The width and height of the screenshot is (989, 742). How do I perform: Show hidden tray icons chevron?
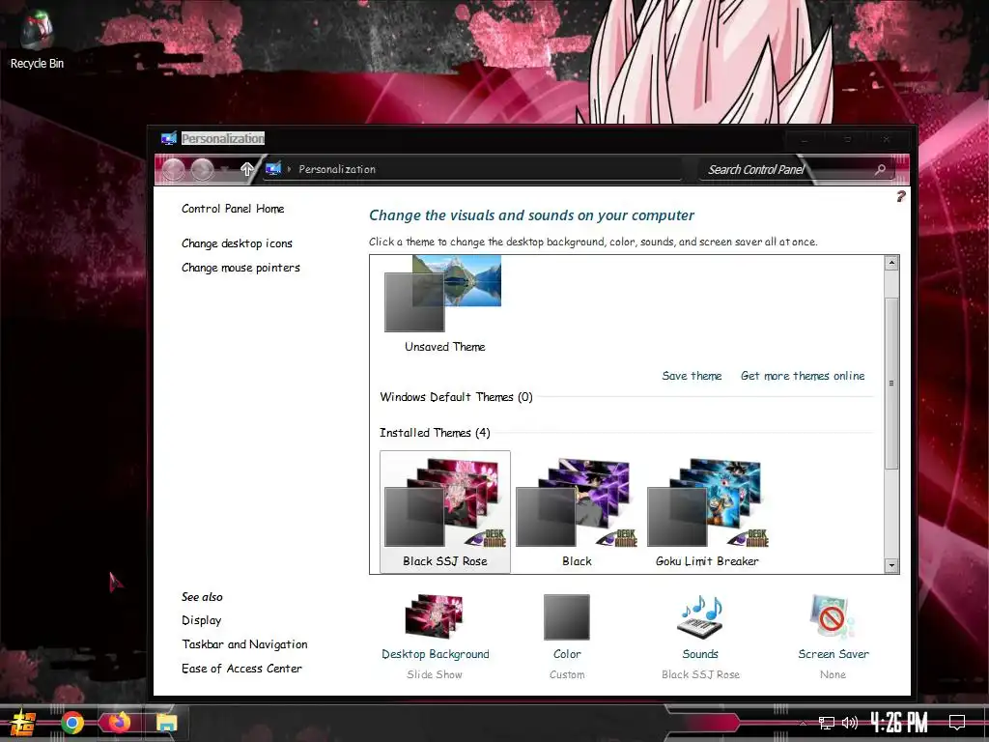coord(803,723)
